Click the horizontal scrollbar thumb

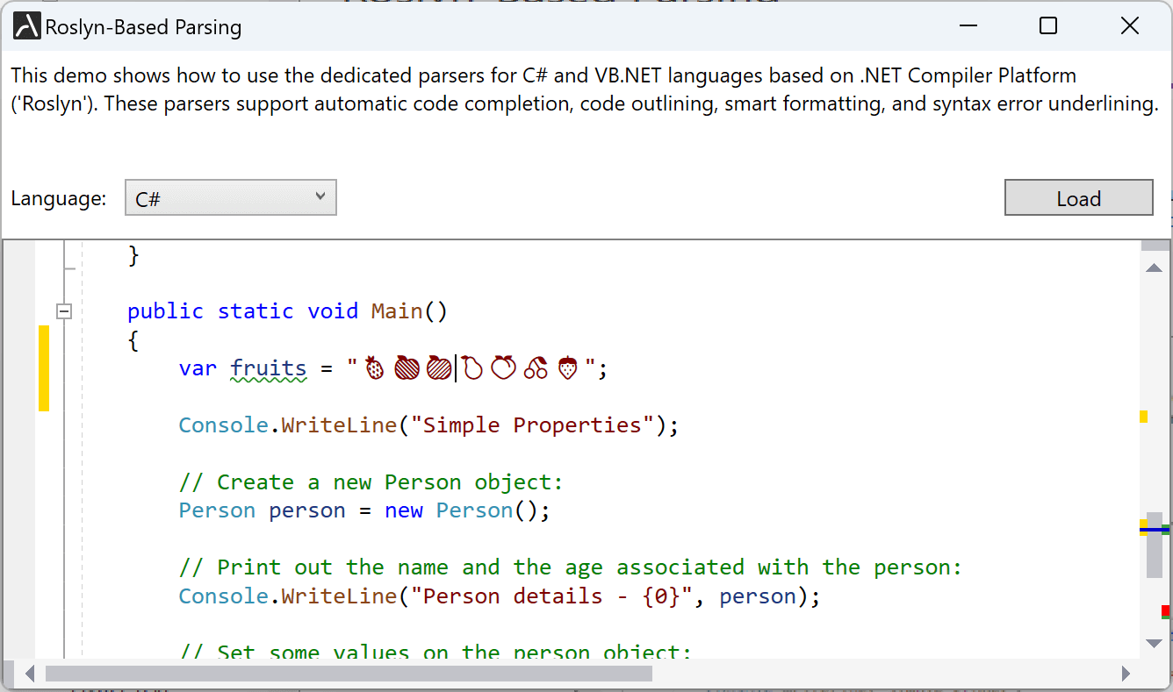[x=349, y=674]
